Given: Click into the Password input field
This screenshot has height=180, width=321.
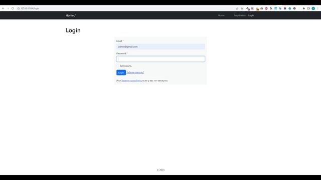Looking at the screenshot, I should tap(160, 59).
